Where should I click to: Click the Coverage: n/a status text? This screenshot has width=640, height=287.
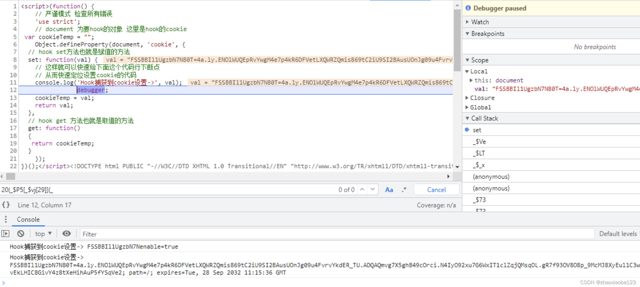(436, 205)
